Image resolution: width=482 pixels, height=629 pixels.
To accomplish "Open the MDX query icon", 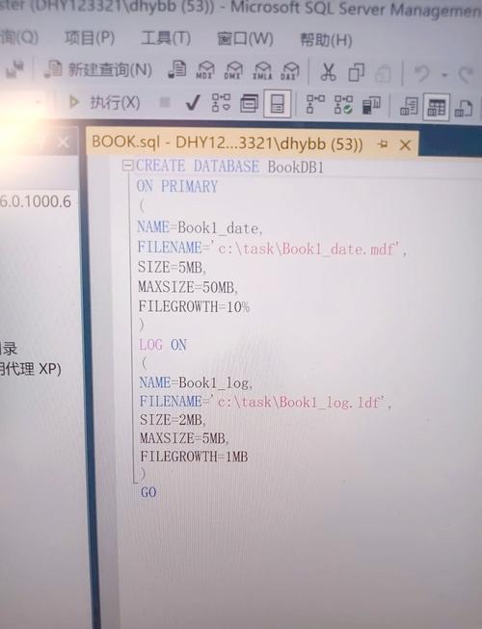I will coord(205,70).
